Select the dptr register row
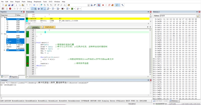 click(15, 43)
